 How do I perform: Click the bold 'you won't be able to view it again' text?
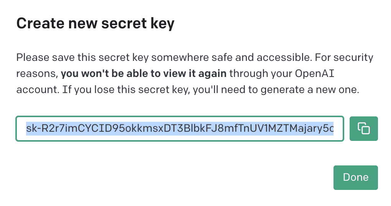(x=144, y=74)
